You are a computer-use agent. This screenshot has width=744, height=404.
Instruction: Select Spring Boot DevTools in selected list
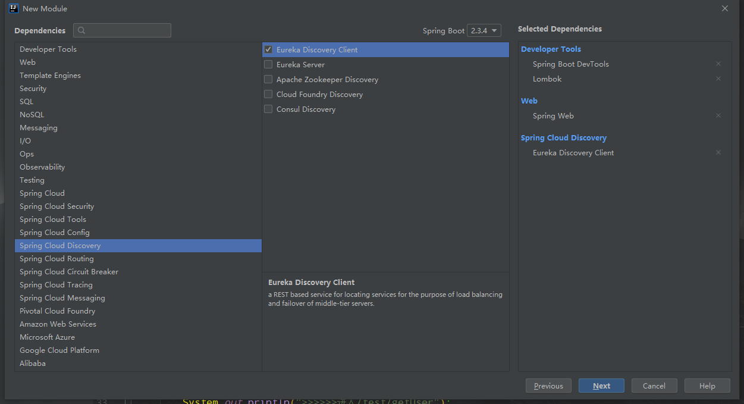tap(571, 64)
